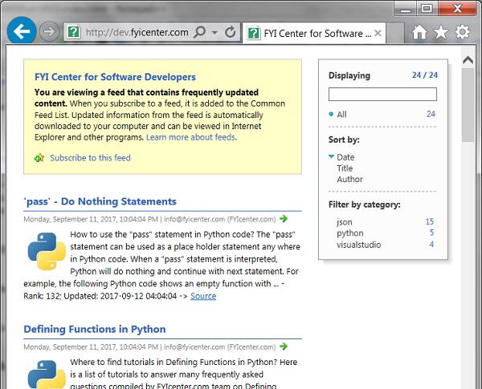482x389 pixels.
Task: Open the Home page icon
Action: click(419, 31)
